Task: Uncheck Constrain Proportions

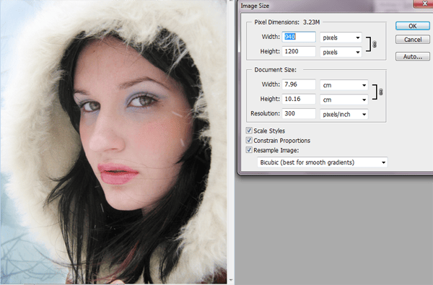Action: coord(249,140)
